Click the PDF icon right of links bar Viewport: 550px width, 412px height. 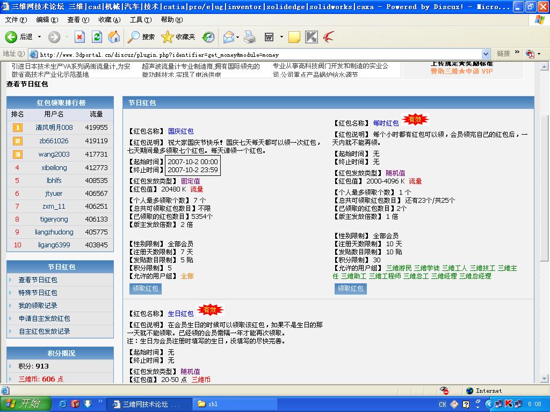[530, 54]
